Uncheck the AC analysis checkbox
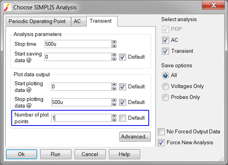This screenshot has width=228, height=165. click(166, 40)
